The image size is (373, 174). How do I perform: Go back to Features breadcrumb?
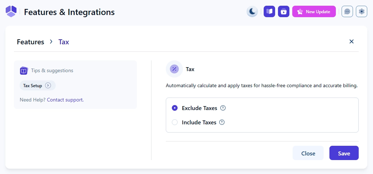click(30, 42)
